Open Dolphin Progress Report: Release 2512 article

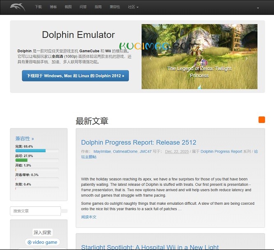139,142
